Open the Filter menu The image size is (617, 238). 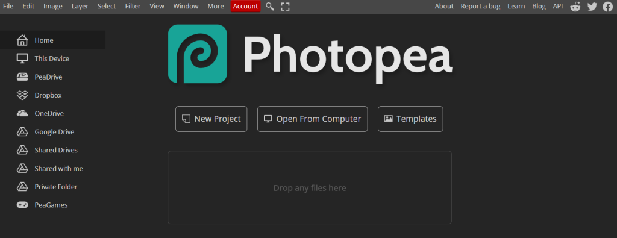click(133, 6)
